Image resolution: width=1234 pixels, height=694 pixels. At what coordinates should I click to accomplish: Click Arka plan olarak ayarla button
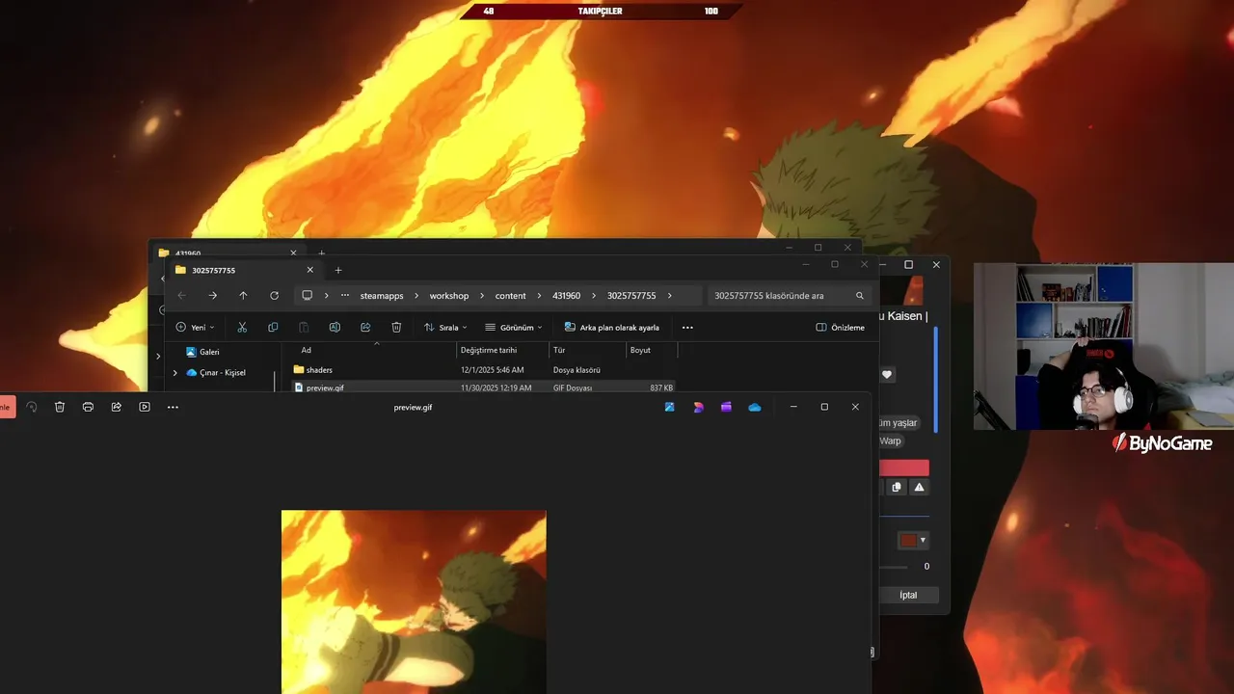pyautogui.click(x=612, y=328)
